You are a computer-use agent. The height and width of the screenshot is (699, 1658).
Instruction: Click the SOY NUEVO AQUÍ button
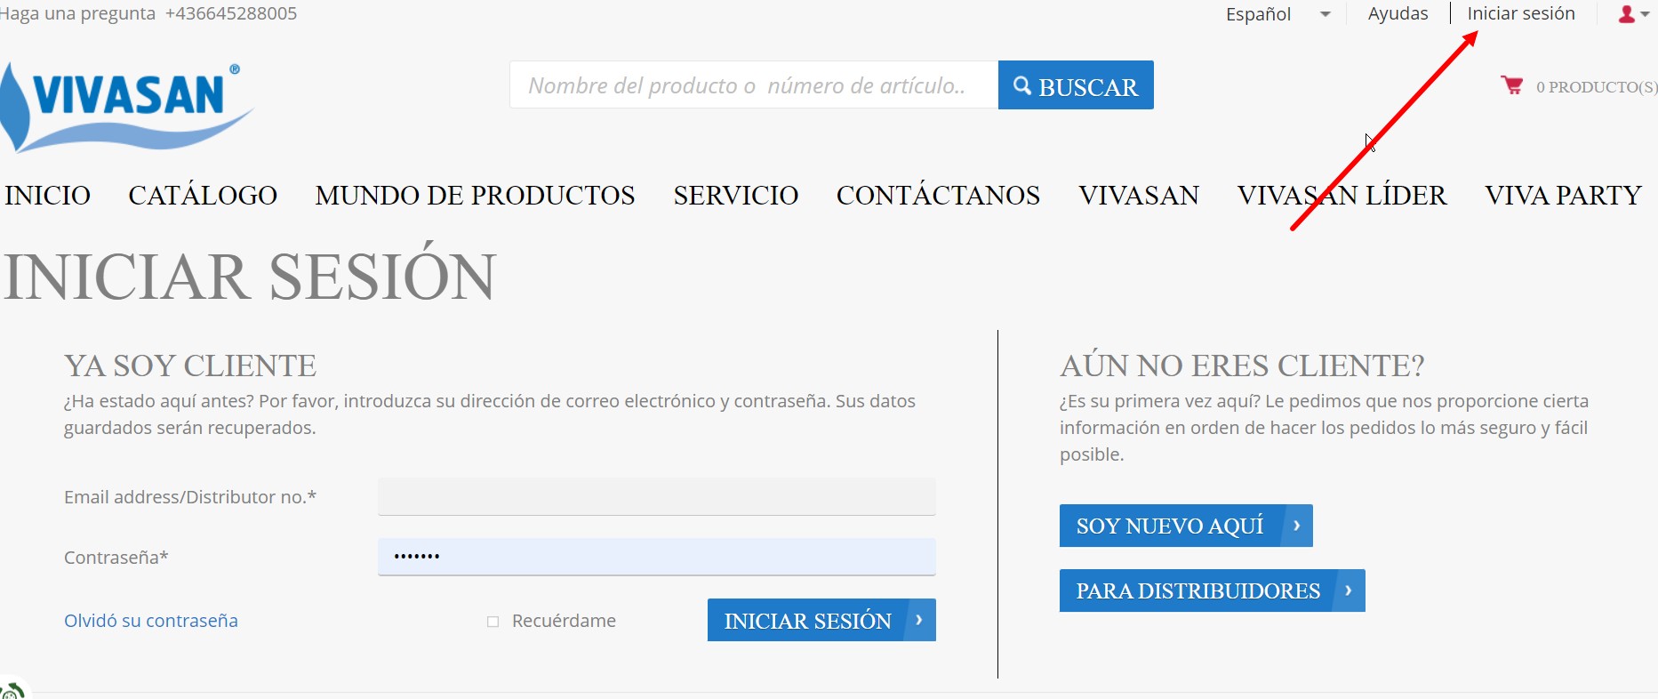pos(1186,526)
